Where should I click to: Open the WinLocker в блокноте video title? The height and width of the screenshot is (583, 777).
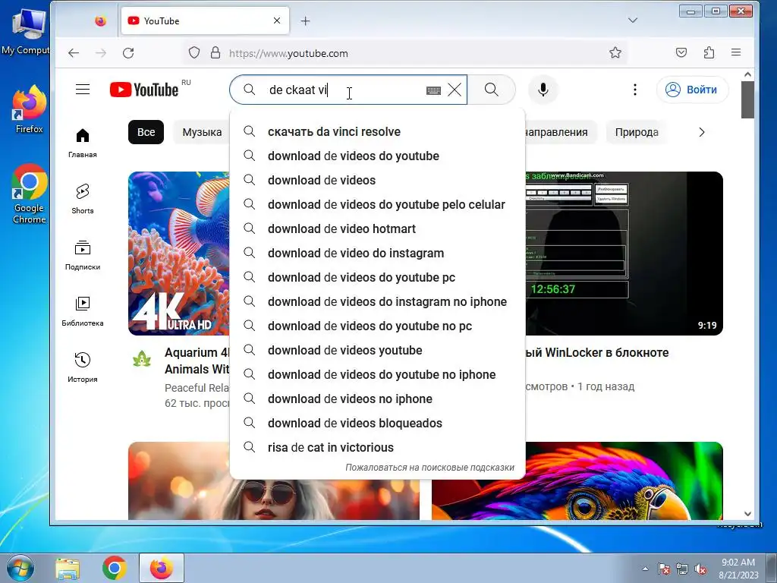pos(597,352)
